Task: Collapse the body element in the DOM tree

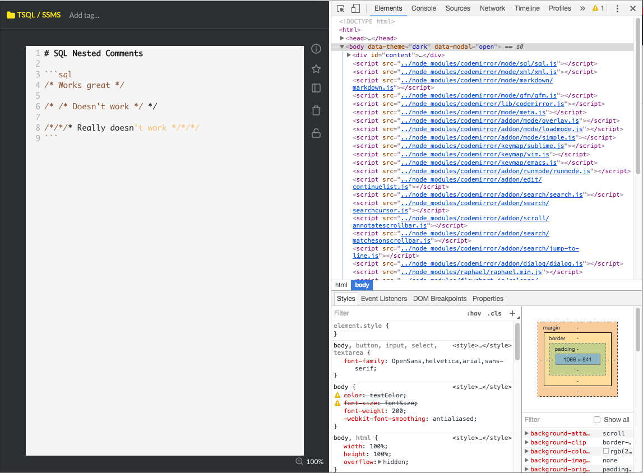Action: pos(341,47)
